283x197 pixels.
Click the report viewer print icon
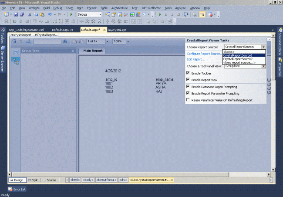[x=14, y=41]
